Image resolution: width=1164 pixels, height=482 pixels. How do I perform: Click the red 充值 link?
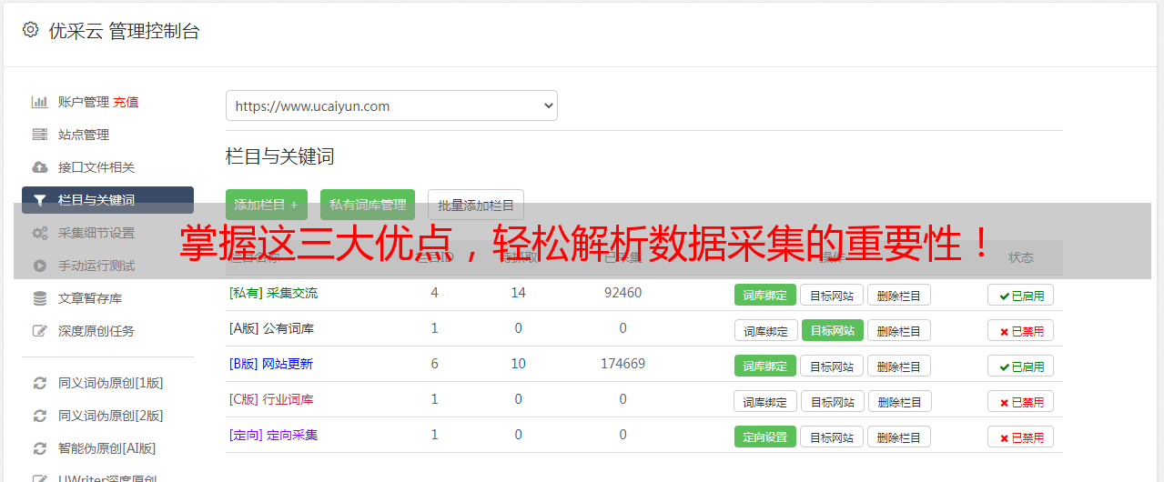coord(127,102)
